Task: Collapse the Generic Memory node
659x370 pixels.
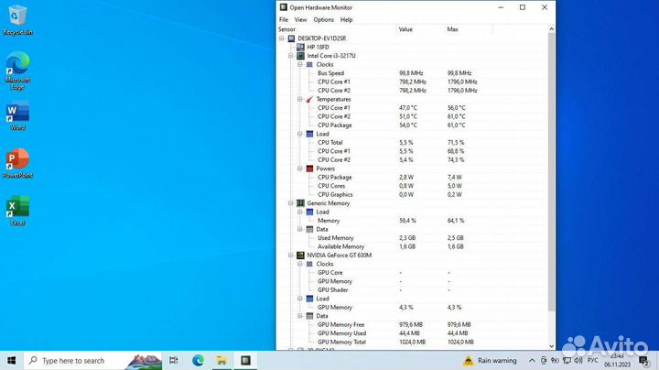Action: 291,203
